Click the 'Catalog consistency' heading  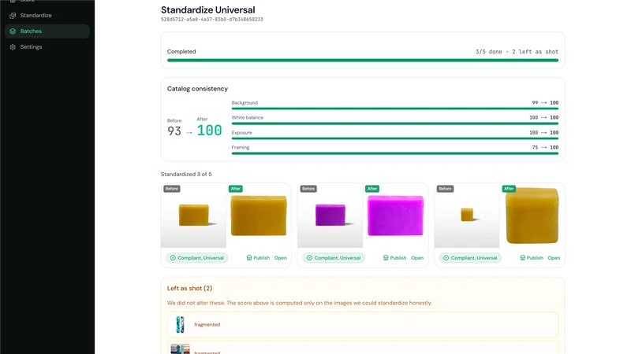click(x=197, y=89)
